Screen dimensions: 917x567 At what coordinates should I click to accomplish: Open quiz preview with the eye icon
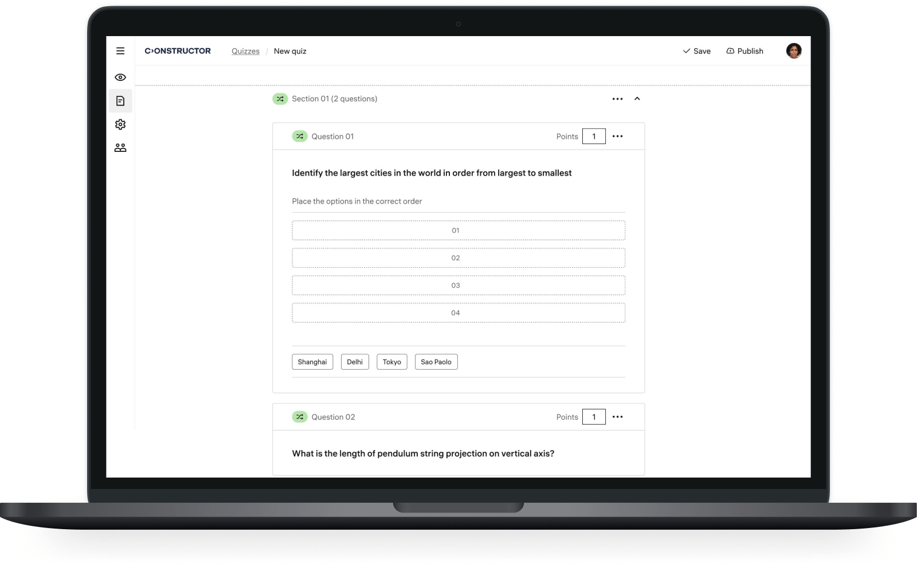[120, 76]
